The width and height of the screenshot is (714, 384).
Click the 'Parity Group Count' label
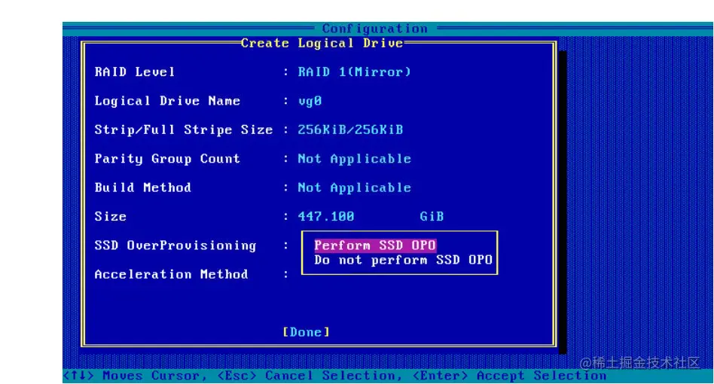point(167,159)
